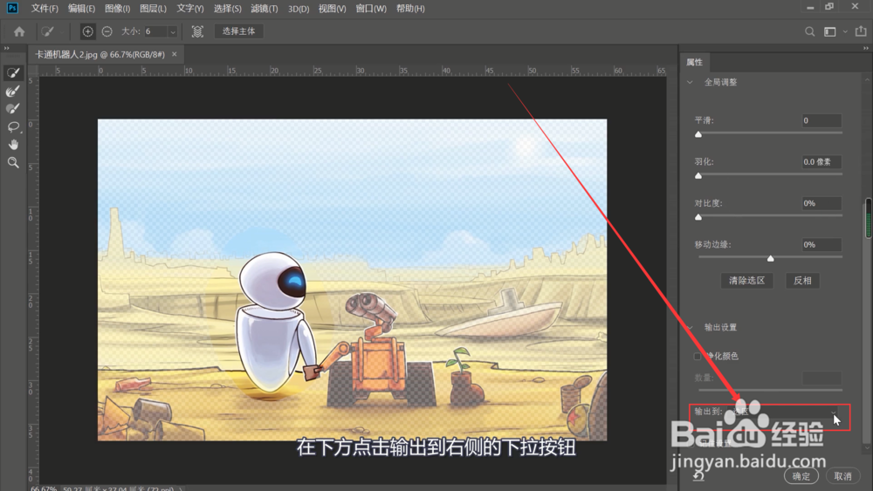Open the 图像(I) menu
This screenshot has height=491, width=873.
tap(118, 9)
